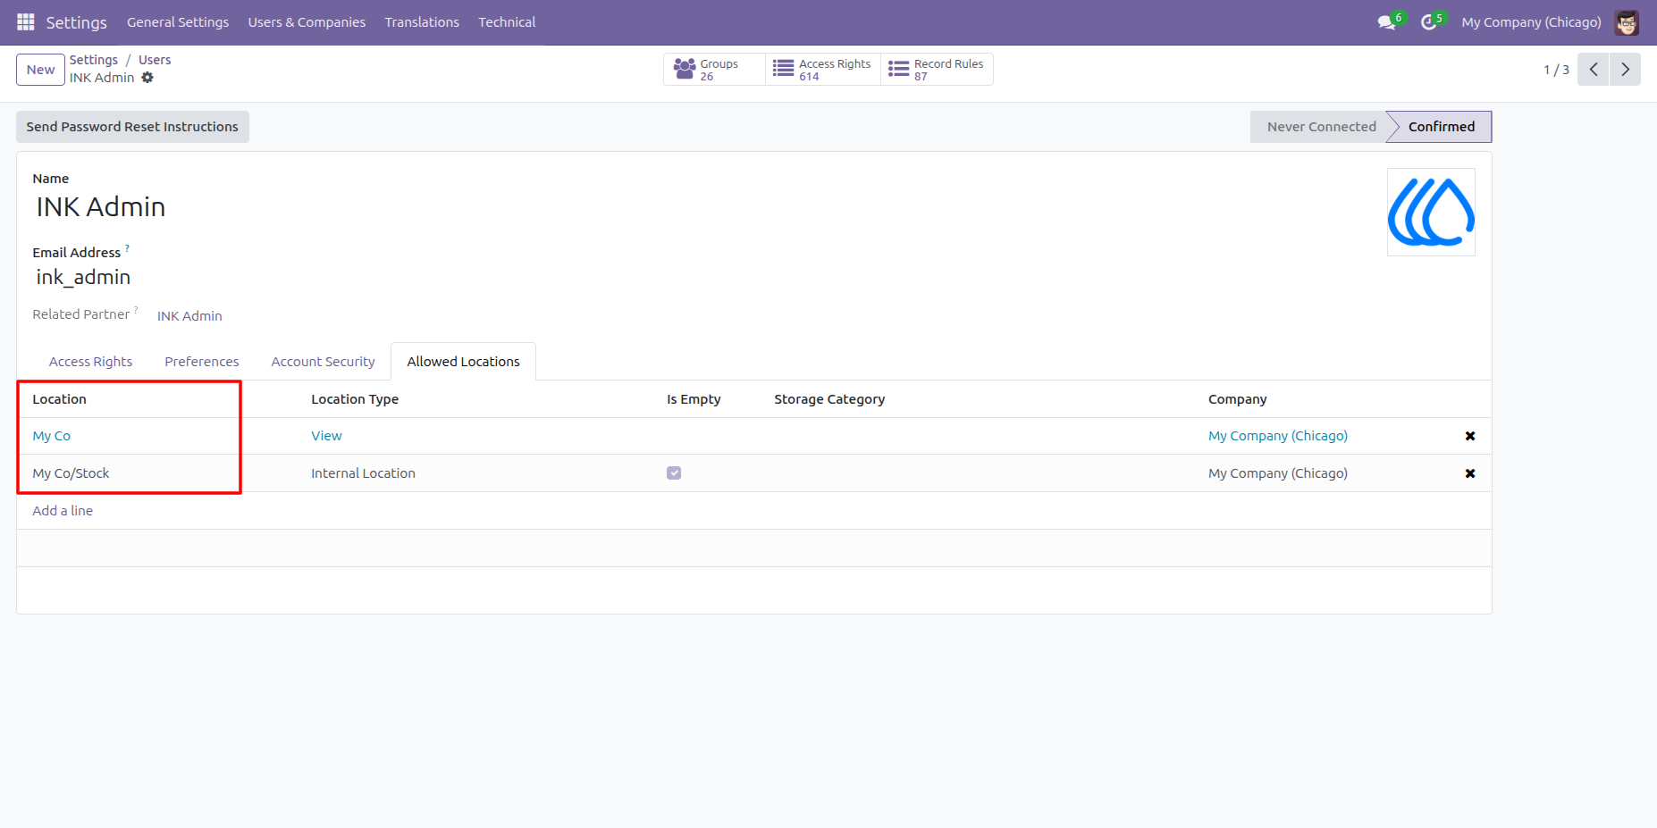
Task: Open Users breadcrumb link
Action: [x=155, y=60]
